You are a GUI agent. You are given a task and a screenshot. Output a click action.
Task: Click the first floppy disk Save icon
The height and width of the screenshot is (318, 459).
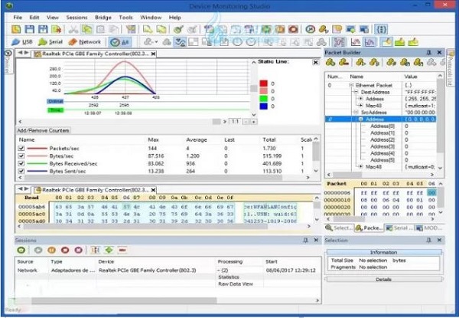[x=30, y=29]
